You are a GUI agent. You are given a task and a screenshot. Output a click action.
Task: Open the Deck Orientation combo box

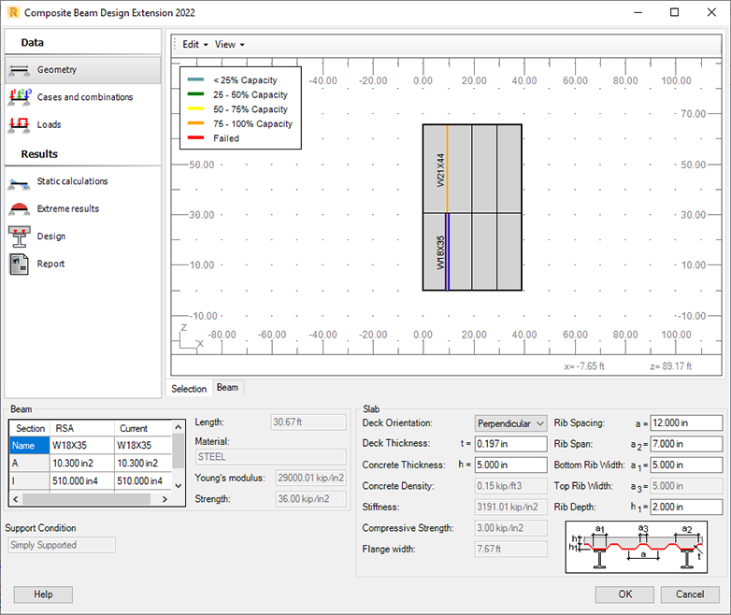510,423
